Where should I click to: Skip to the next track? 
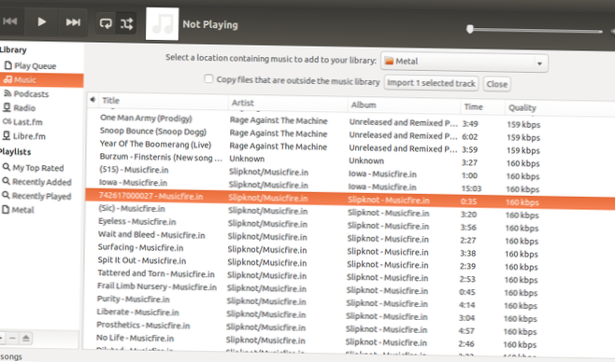click(x=73, y=22)
